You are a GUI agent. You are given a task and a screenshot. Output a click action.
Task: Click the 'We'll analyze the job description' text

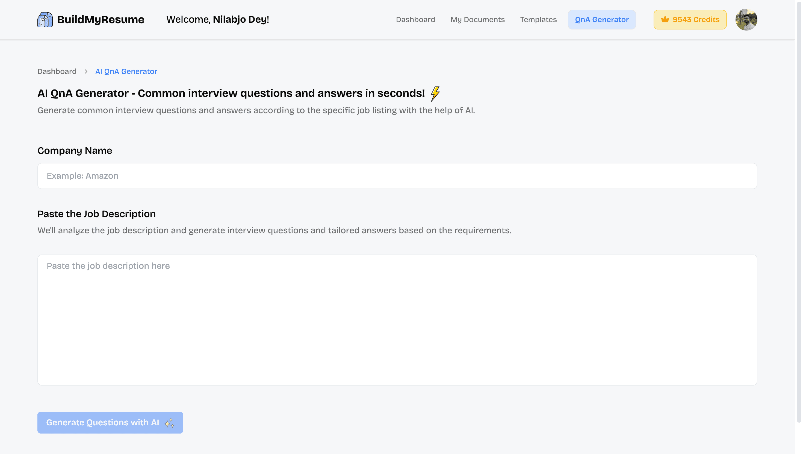(274, 231)
